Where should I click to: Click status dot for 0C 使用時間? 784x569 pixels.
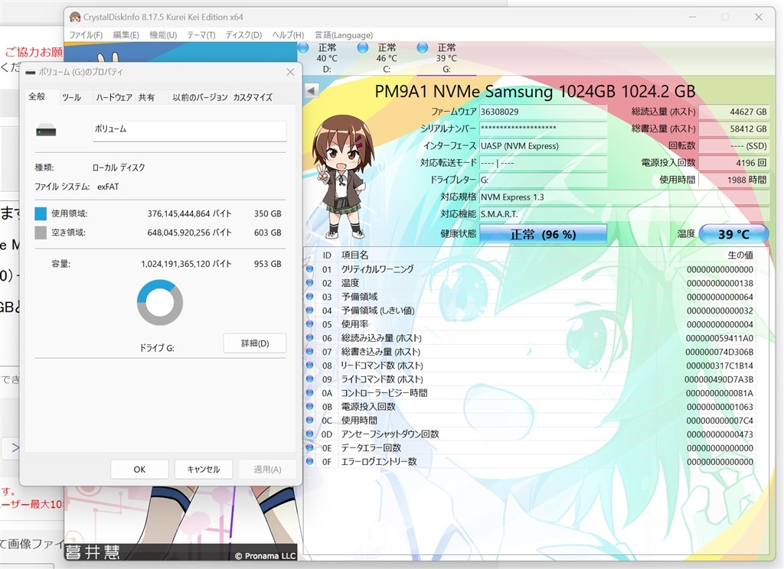pyautogui.click(x=310, y=420)
